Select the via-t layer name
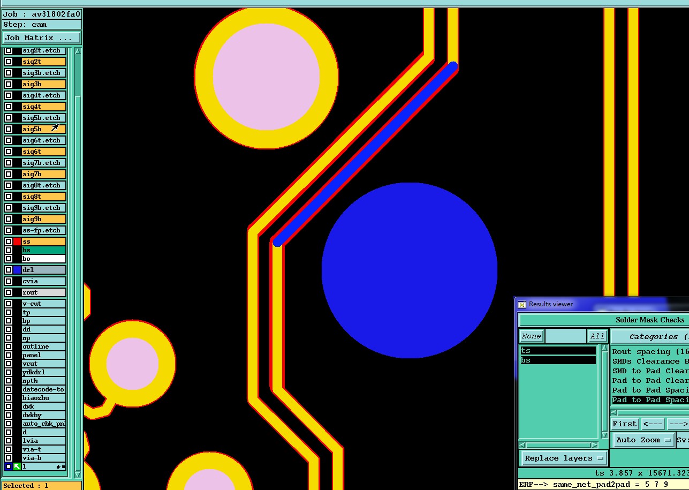This screenshot has height=490, width=689. [x=44, y=449]
